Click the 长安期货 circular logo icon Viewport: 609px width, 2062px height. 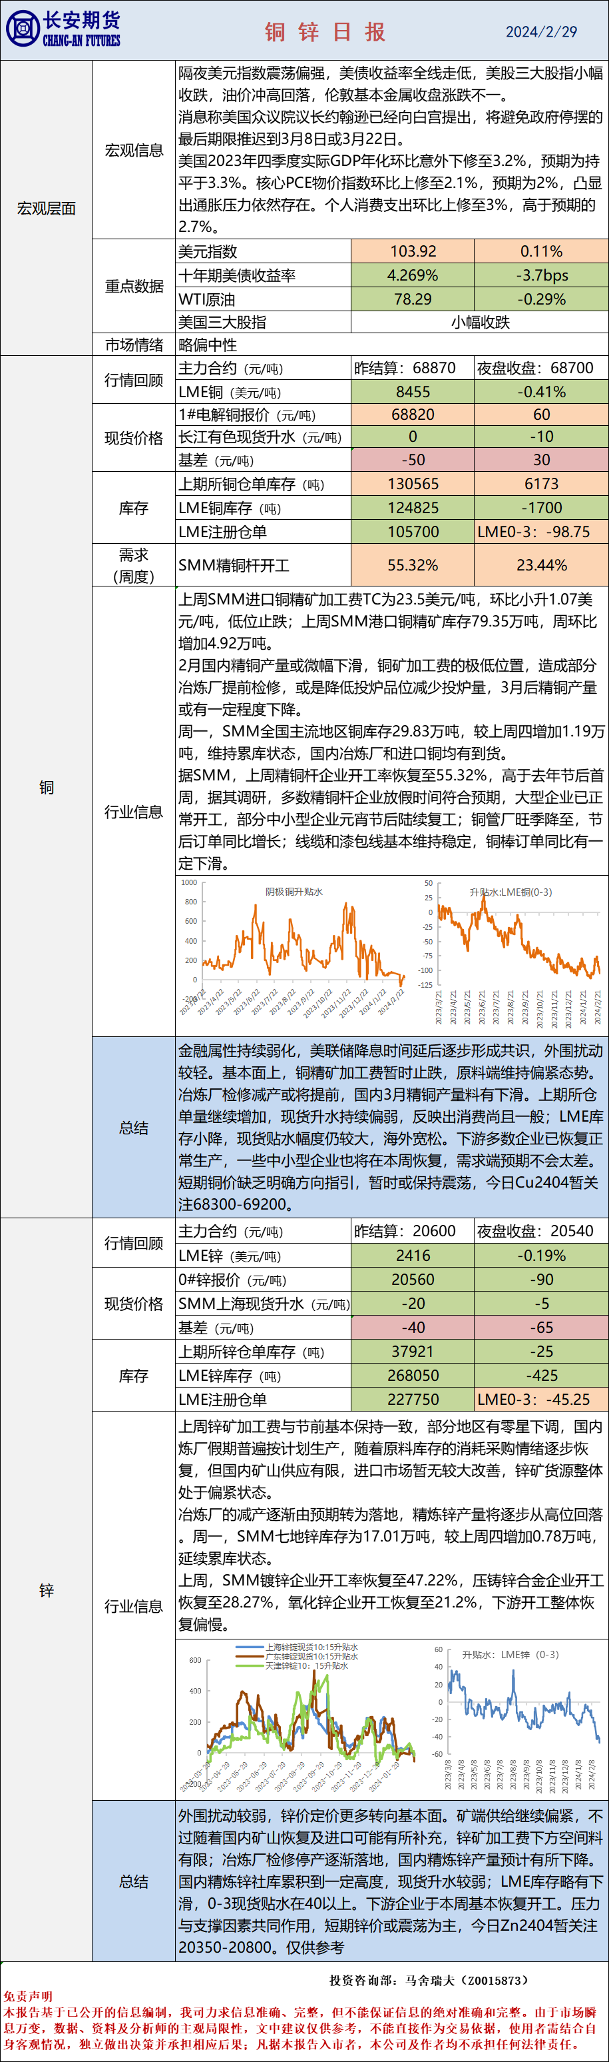pos(23,29)
